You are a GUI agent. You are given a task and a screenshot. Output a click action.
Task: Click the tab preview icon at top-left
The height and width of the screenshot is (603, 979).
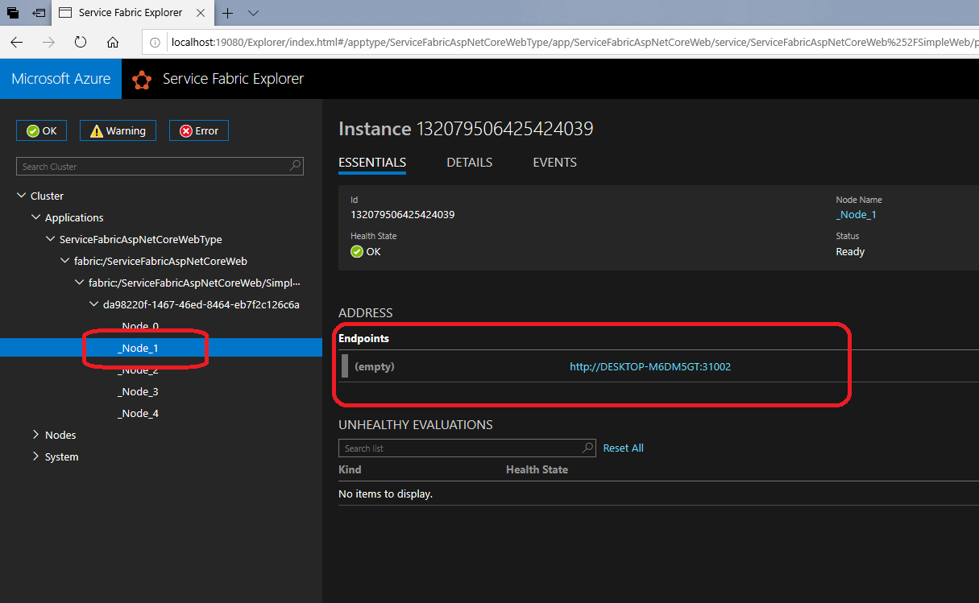coord(13,13)
